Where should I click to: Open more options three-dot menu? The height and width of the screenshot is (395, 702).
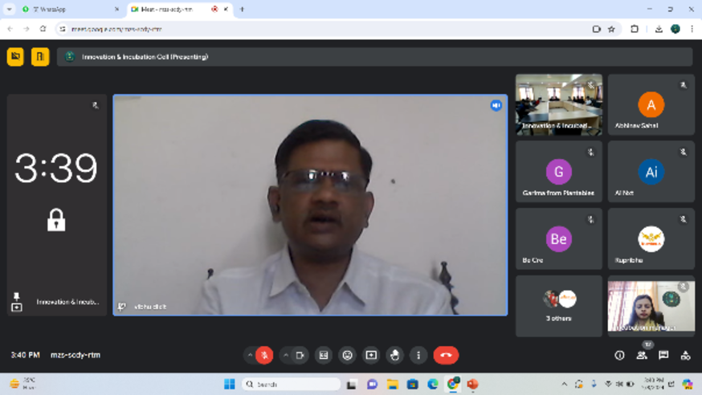418,355
